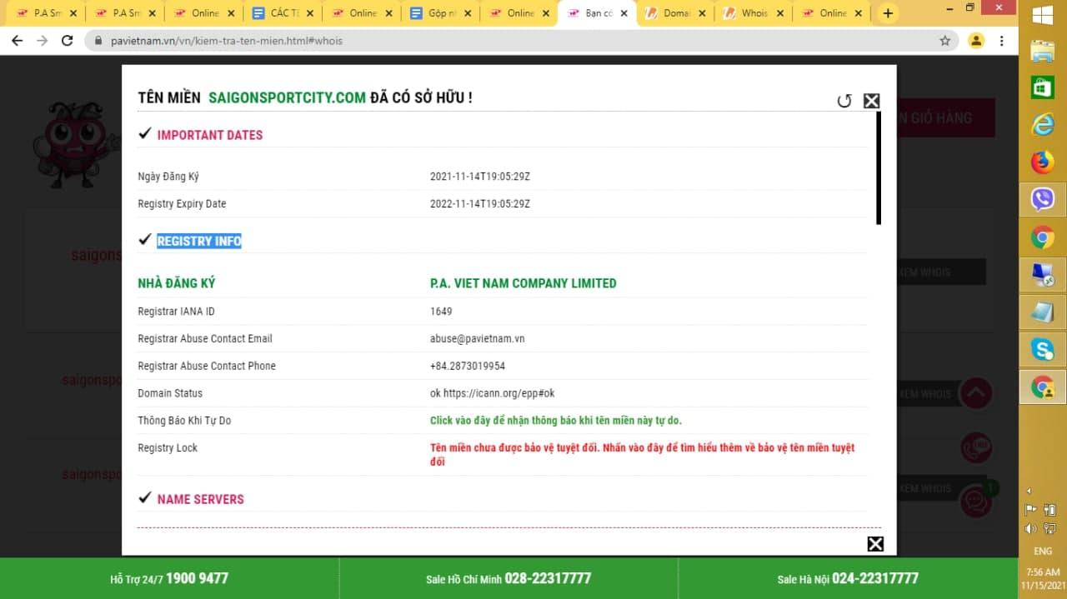Viewport: 1067px width, 599px height.
Task: Switch to the CÁC TÊ document tab
Action: tap(283, 13)
